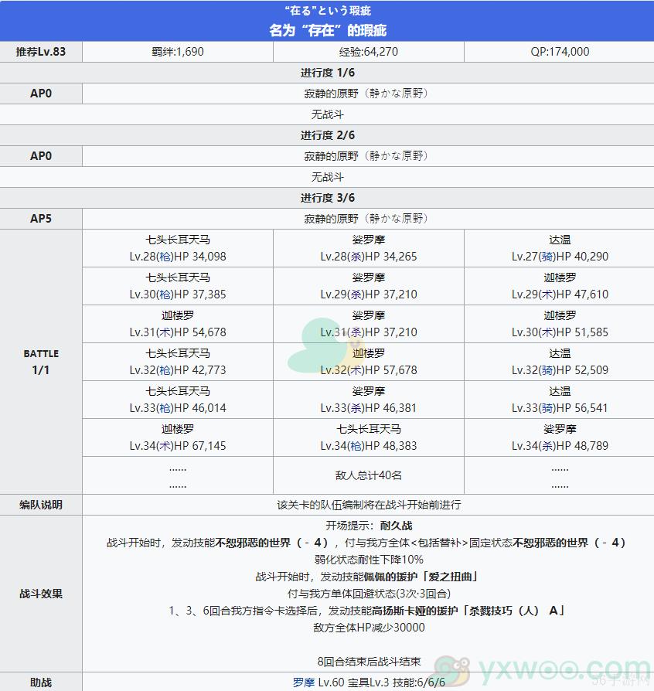The image size is (654, 691).
Task: Click the 枪 class link in Lv.30 HP 37,385
Action: pos(165,294)
